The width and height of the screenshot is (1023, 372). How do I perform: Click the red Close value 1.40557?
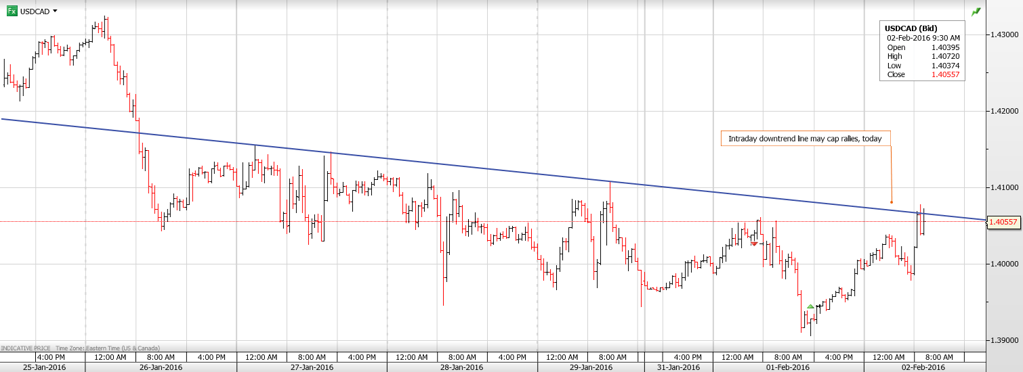(945, 74)
